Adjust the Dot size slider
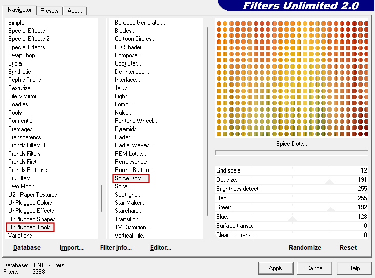375x278 pixels. pyautogui.click(x=329, y=180)
